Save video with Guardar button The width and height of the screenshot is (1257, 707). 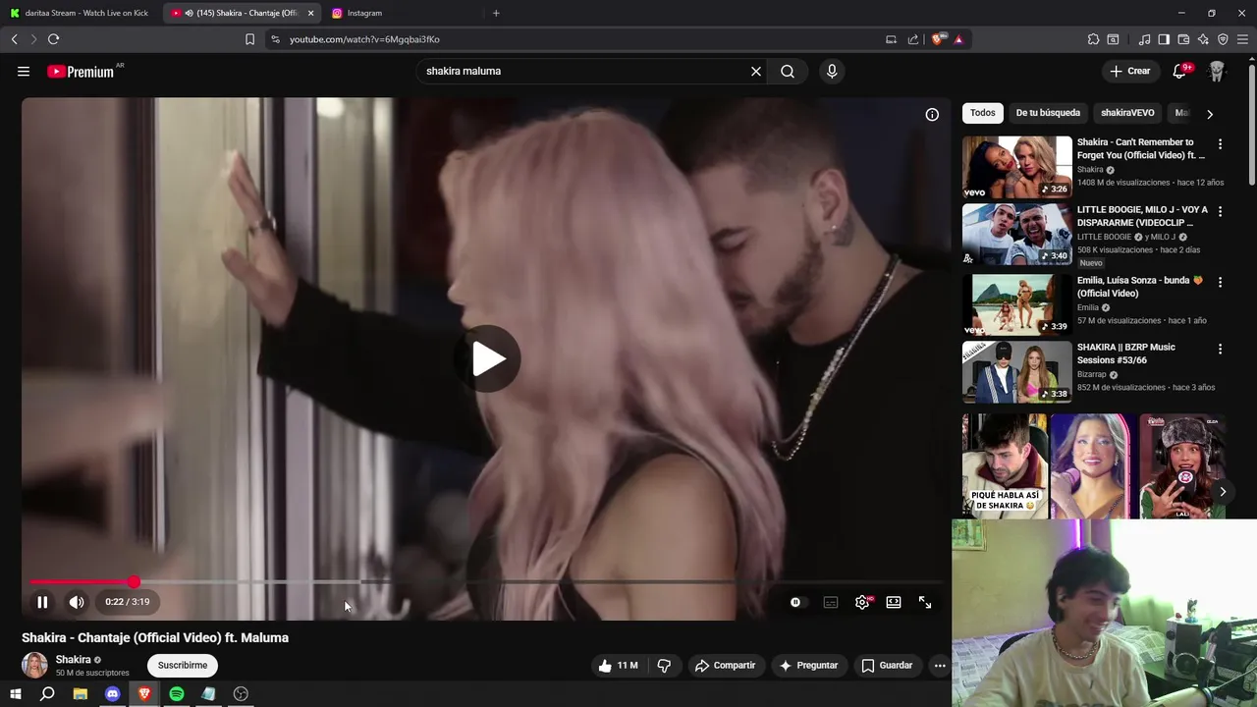[x=887, y=665]
